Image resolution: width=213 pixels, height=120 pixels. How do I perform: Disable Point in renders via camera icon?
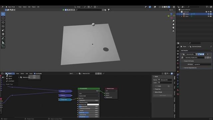click(211, 16)
